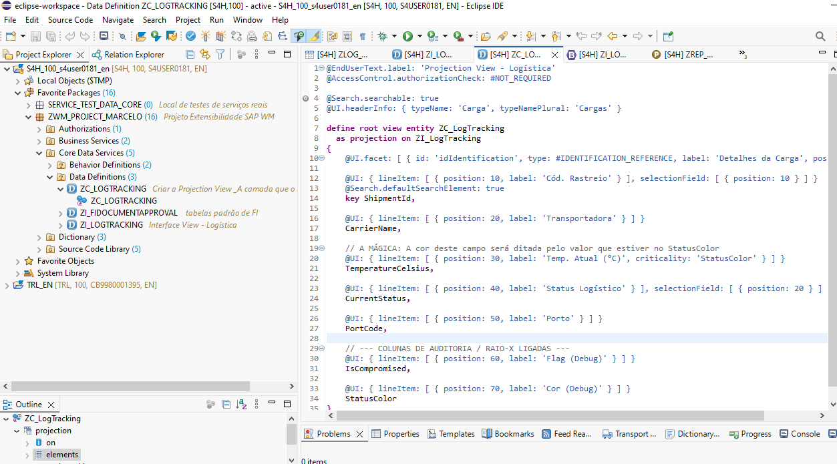Click the Sort alphabetically icon in Outline
The width and height of the screenshot is (837, 464).
pos(241,405)
